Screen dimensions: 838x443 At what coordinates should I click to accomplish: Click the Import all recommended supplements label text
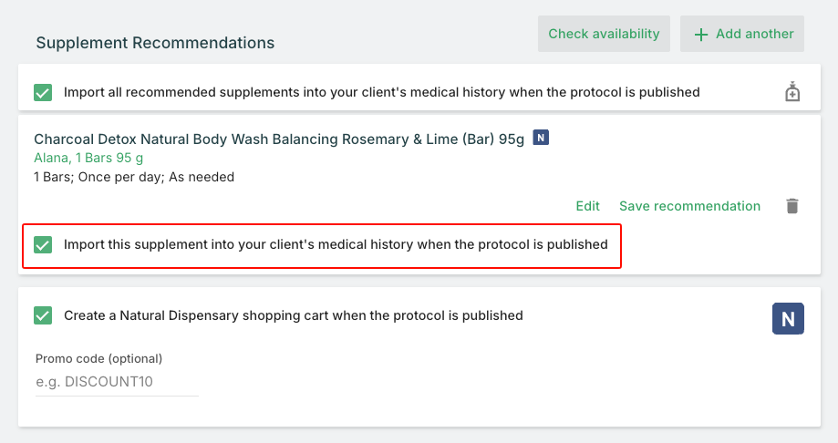[x=381, y=92]
